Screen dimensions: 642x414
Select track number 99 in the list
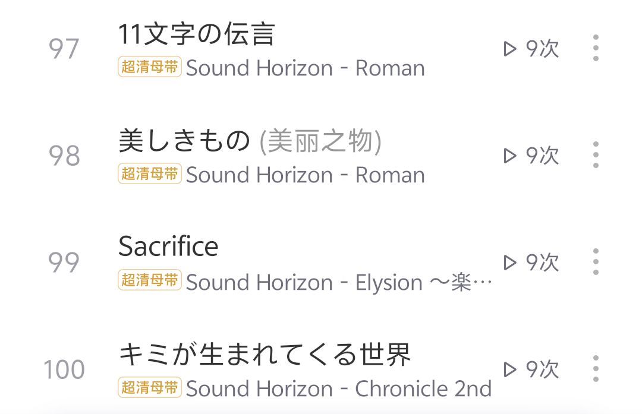[x=64, y=263]
